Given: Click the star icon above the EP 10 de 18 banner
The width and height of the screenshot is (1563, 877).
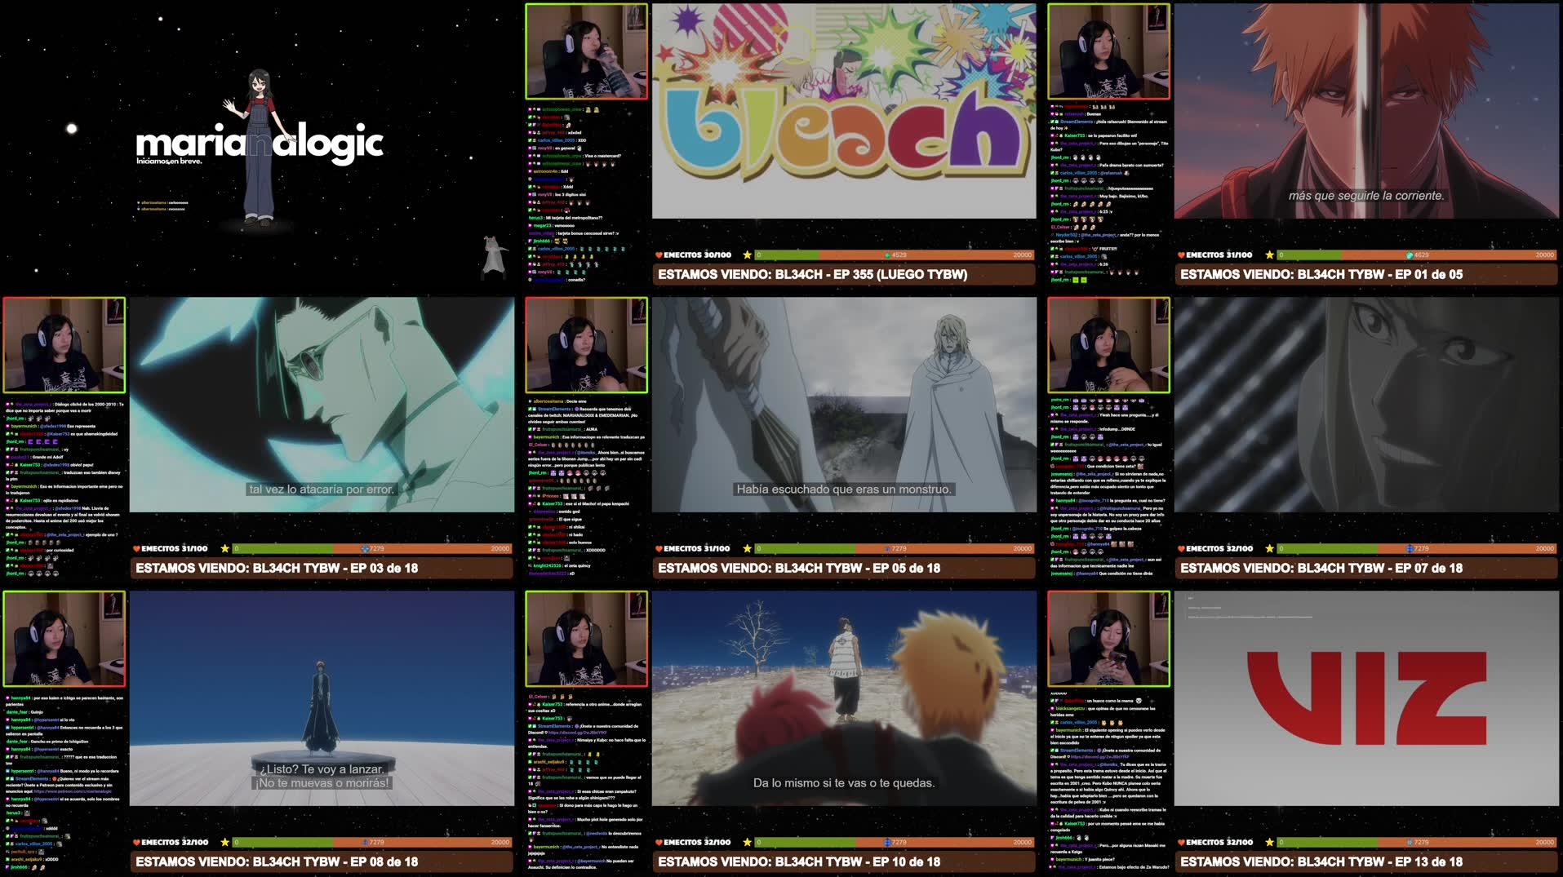Looking at the screenshot, I should coord(747,843).
